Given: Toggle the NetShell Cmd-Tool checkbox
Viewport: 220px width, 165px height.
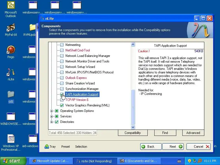Looking at the screenshot, I should [62, 50].
